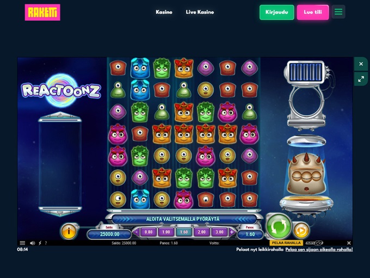Increase bet with the plus button
This screenshot has width=370, height=278.
[232, 232]
